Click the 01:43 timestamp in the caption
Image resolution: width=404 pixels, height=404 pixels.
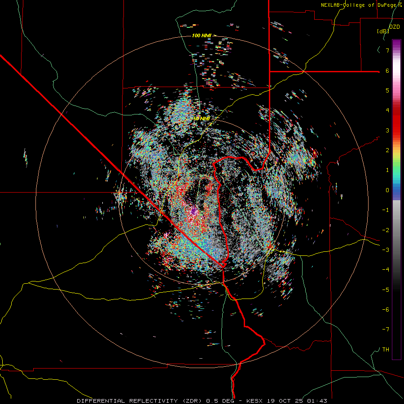(317, 401)
